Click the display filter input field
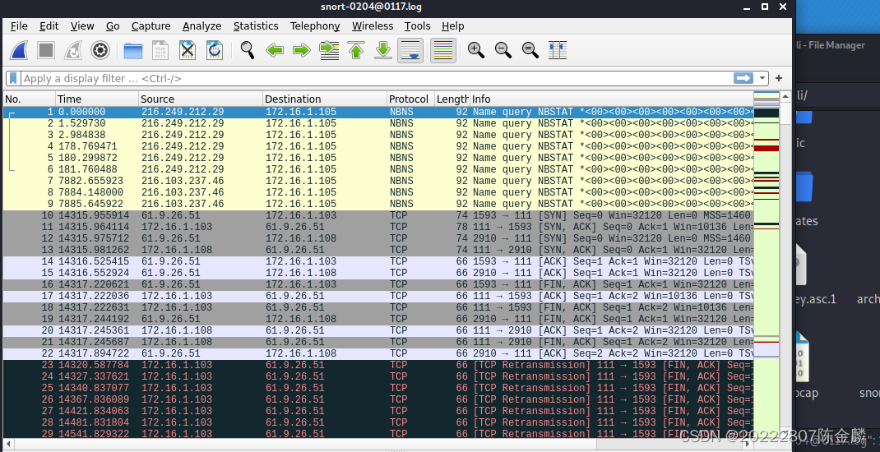Image resolution: width=880 pixels, height=452 pixels. point(376,79)
